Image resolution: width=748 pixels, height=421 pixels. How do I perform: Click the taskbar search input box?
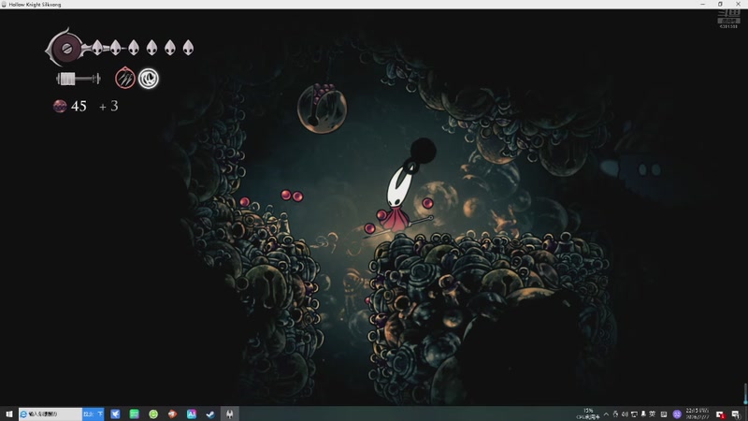pyautogui.click(x=50, y=414)
